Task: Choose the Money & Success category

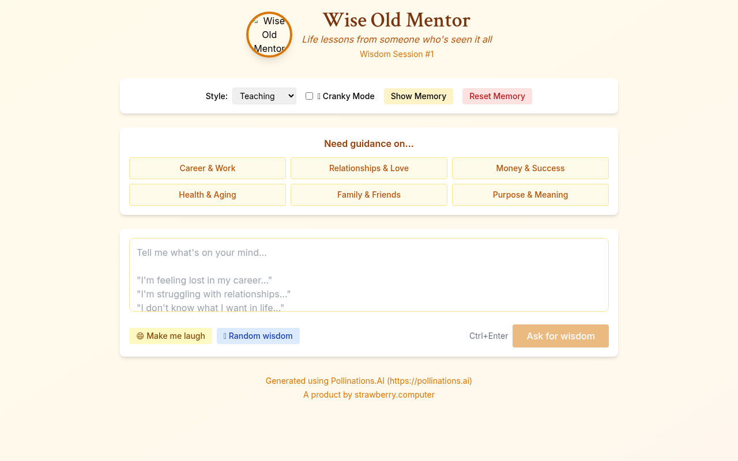Action: click(530, 168)
